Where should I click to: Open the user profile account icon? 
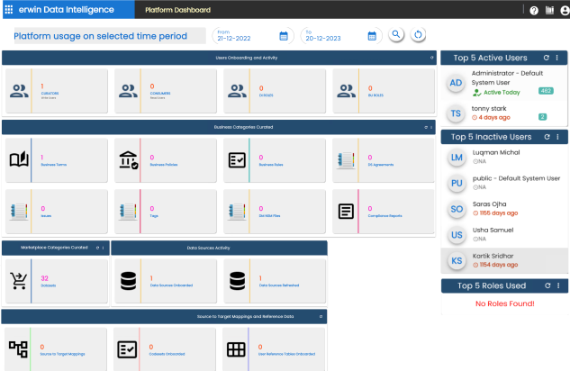(x=564, y=11)
